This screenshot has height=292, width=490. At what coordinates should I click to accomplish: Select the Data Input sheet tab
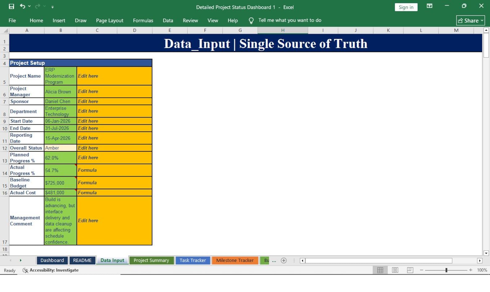coord(112,260)
